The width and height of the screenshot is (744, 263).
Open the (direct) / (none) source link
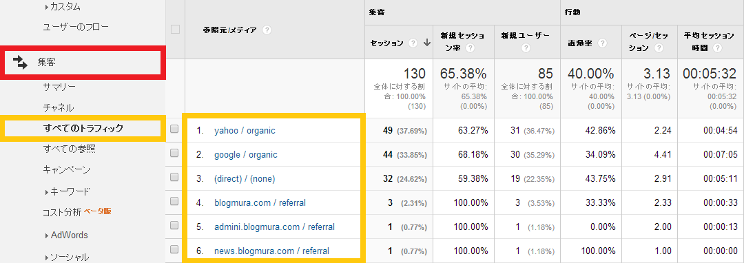pyautogui.click(x=245, y=178)
